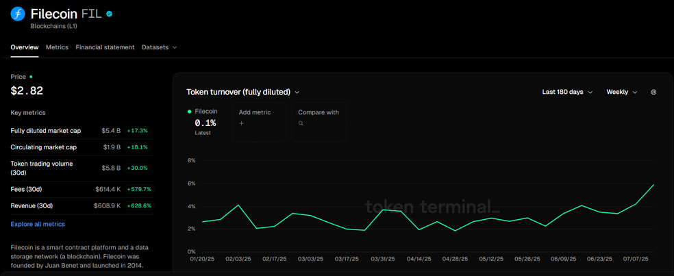Expand the Datasets dropdown menu
Screen dimensions: 674x276
[x=159, y=47]
